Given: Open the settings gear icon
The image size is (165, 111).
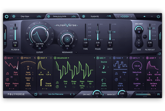Looking at the screenshot, I should tap(6, 17).
